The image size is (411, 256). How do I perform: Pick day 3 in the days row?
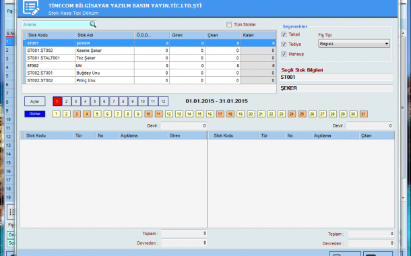(77, 114)
